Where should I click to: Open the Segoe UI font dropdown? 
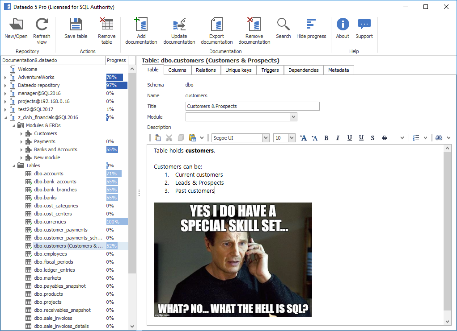coord(266,138)
